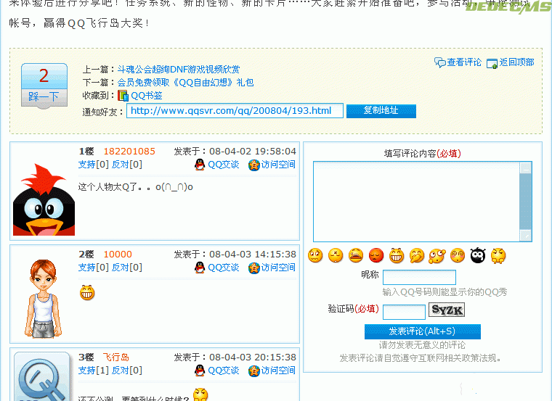This screenshot has height=401, width=552.
Task: Click the DEDECMS logo at top
Action: click(508, 7)
